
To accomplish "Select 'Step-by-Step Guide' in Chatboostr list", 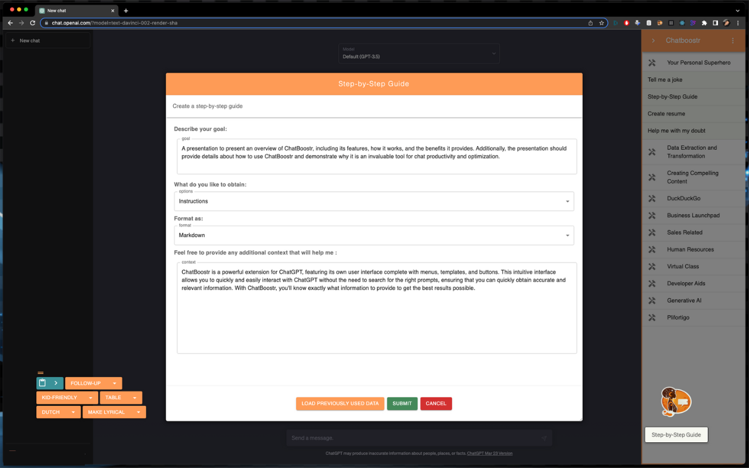I will [x=693, y=97].
